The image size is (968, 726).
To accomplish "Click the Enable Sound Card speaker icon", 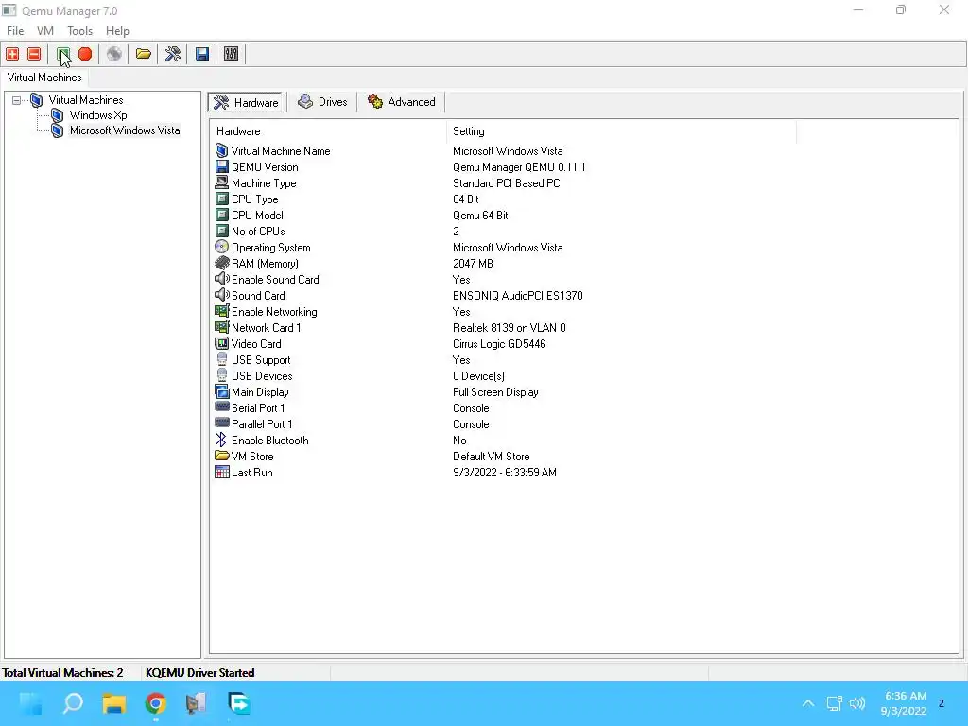I will click(x=221, y=279).
